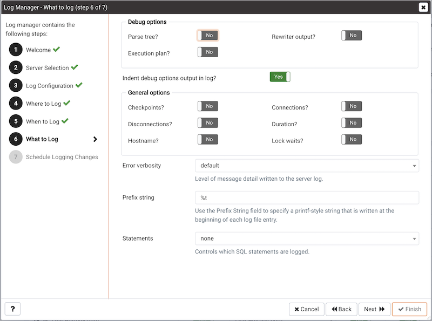Click the checkmark next to Log Configuration
Image resolution: width=432 pixels, height=321 pixels.
click(x=79, y=85)
